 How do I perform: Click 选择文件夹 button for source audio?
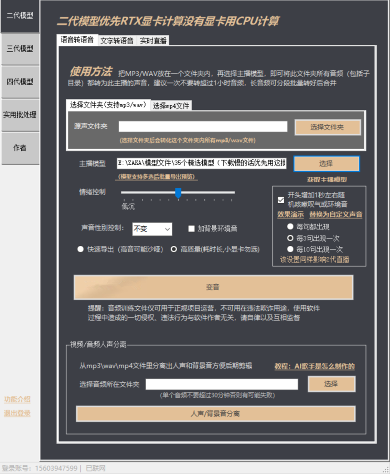(x=327, y=127)
